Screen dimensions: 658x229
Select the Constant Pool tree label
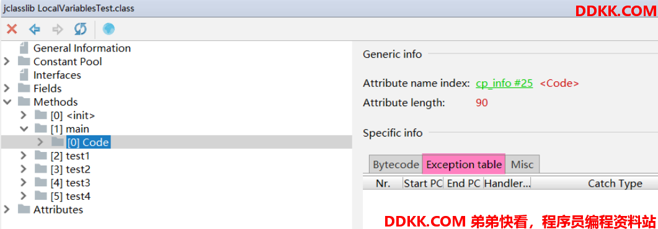(68, 62)
